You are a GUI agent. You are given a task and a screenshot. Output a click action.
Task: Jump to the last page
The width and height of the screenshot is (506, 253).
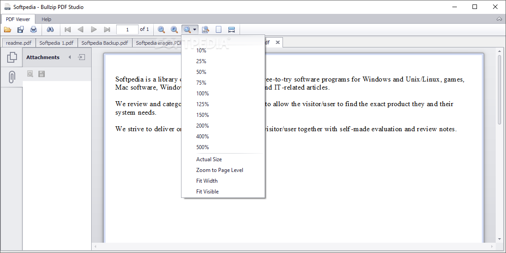(x=107, y=30)
